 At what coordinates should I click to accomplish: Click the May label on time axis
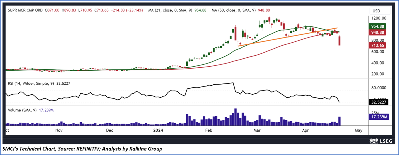pos(358,130)
